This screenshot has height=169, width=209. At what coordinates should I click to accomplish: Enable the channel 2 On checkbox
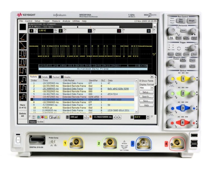[64, 32]
